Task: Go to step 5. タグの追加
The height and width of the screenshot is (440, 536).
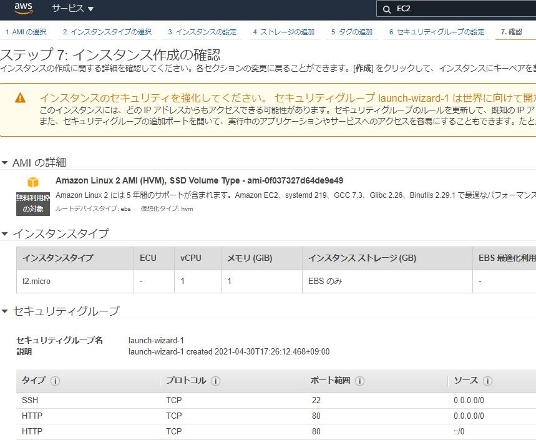Action: pos(351,32)
